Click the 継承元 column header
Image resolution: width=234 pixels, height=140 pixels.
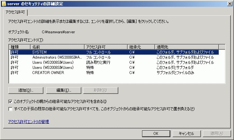(141, 47)
